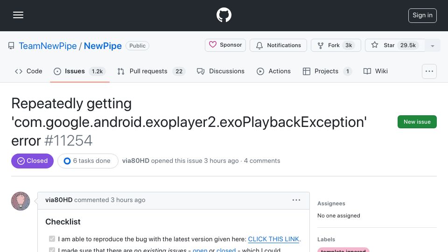Star the NewPipe repository
The image size is (448, 252).
coord(395,45)
